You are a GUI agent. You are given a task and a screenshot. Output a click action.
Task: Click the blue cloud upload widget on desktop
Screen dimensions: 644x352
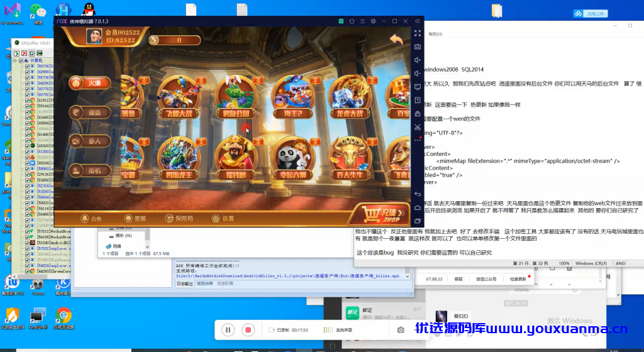[590, 14]
